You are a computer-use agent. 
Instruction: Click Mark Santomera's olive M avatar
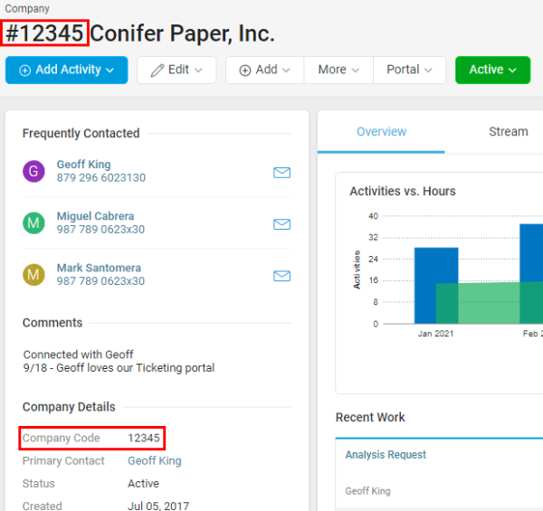coord(33,275)
